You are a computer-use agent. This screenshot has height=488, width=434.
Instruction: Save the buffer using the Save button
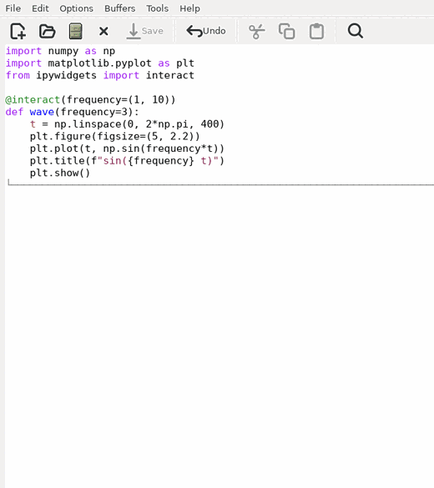(x=145, y=31)
